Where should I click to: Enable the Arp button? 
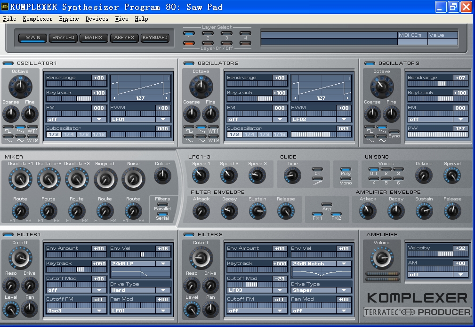(327, 204)
